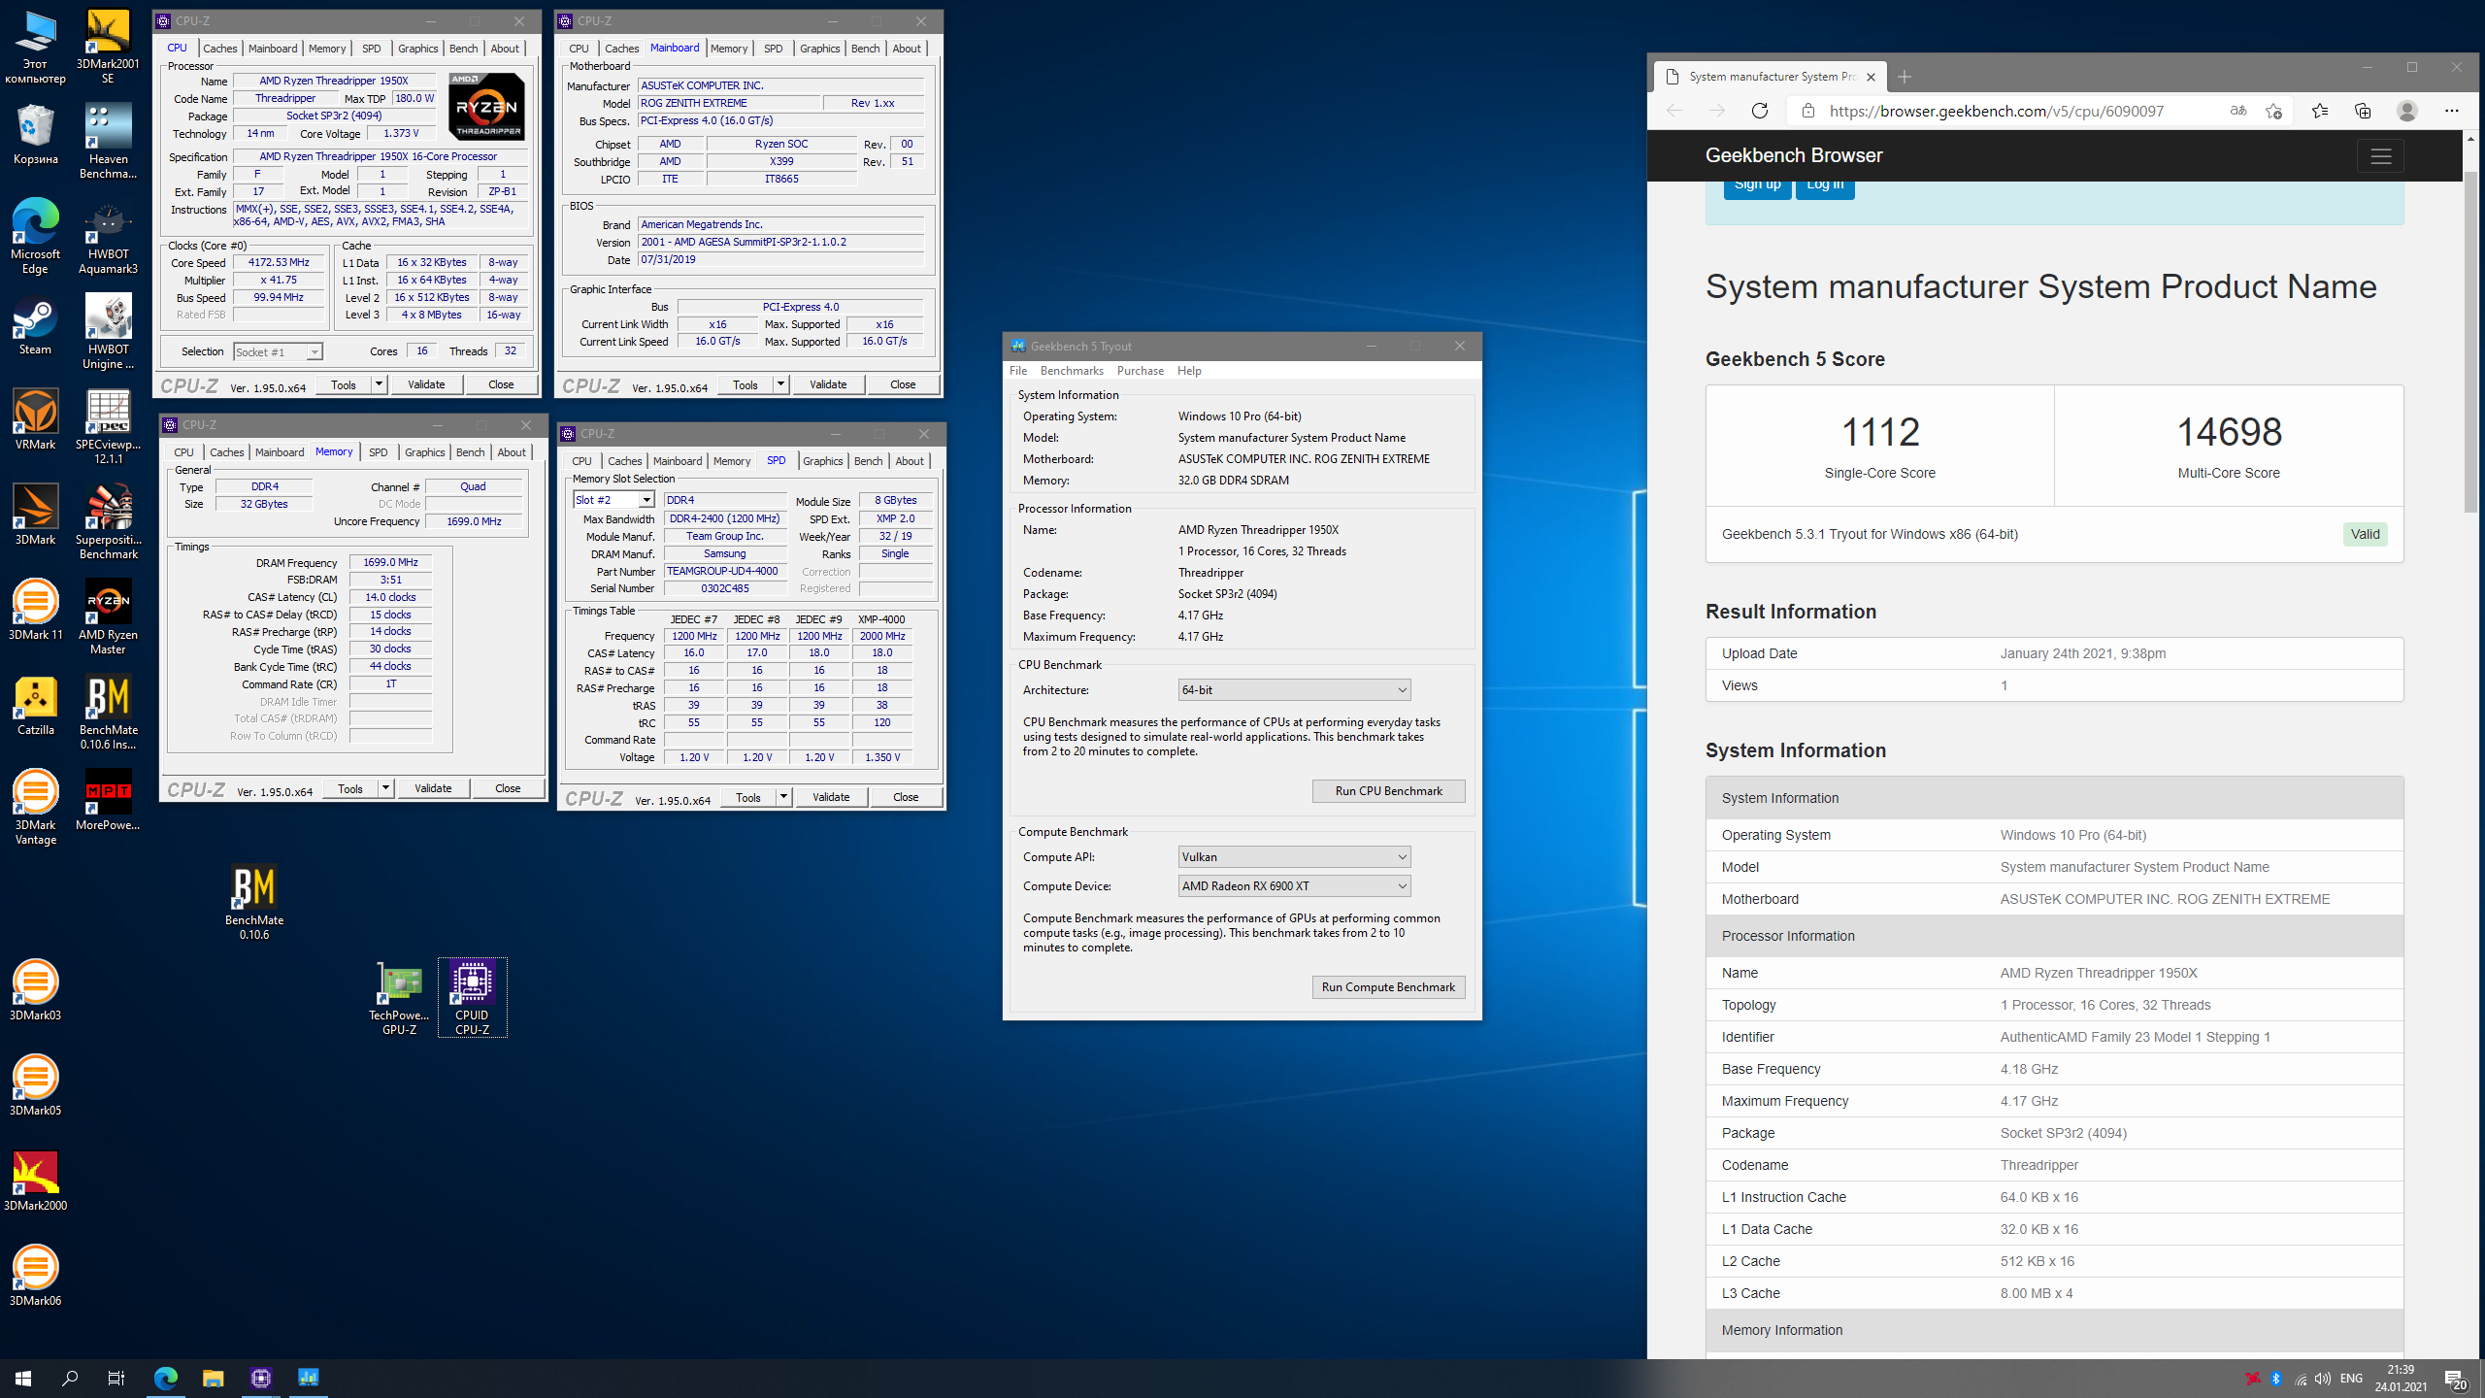Open File Explorer from the taskbar

coord(213,1378)
